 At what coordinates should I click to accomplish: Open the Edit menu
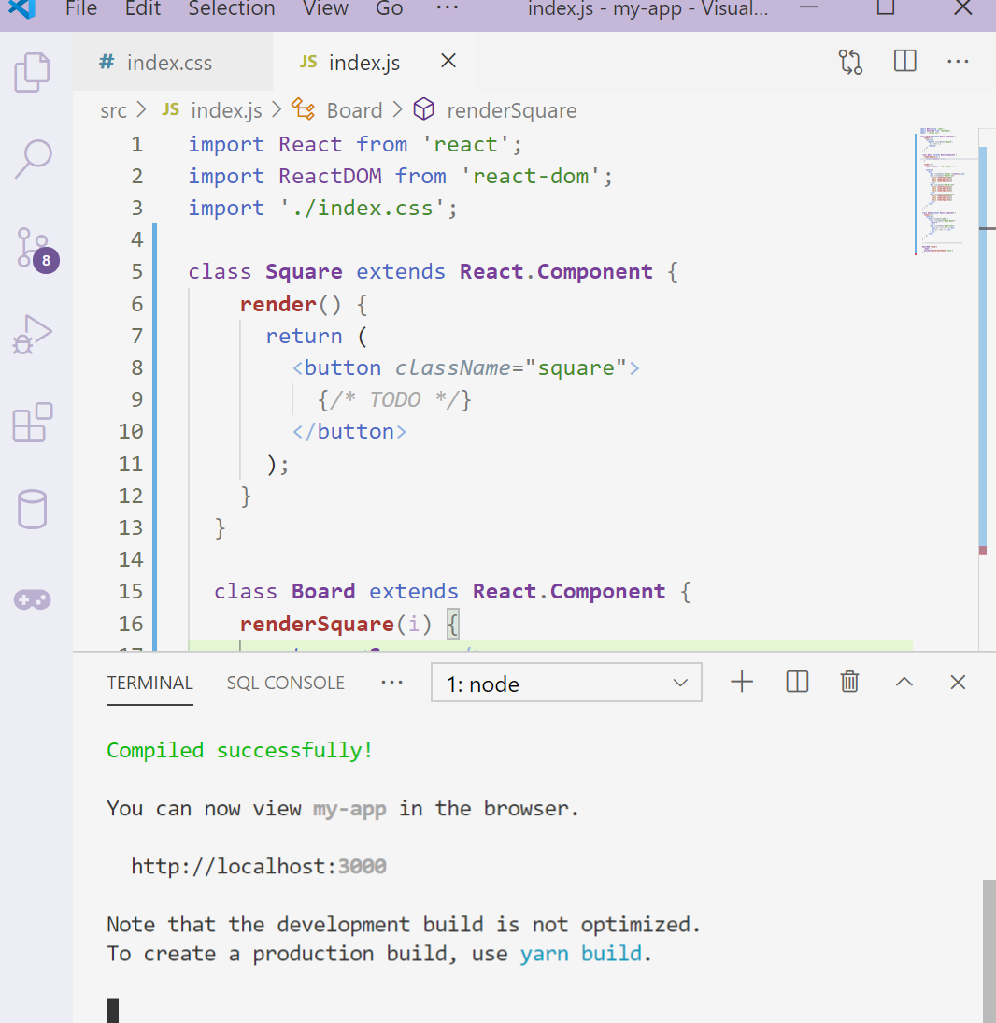pos(143,9)
